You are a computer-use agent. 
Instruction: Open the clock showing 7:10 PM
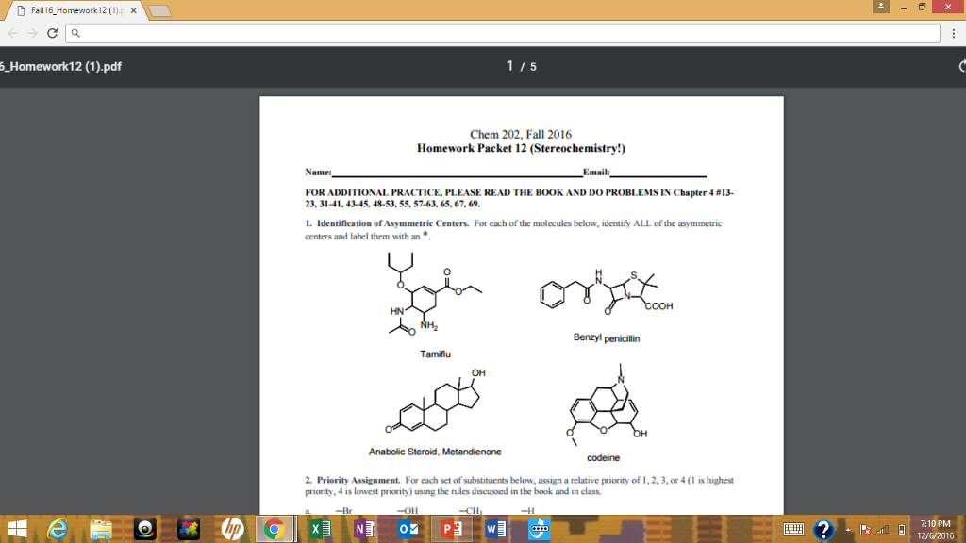(935, 530)
